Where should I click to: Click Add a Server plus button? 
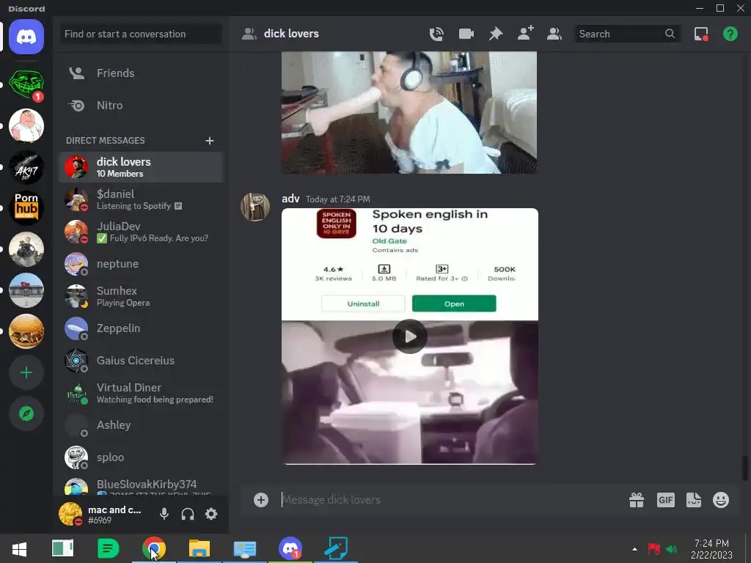(26, 372)
